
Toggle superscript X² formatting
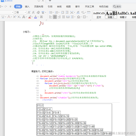(x=14, y=17)
